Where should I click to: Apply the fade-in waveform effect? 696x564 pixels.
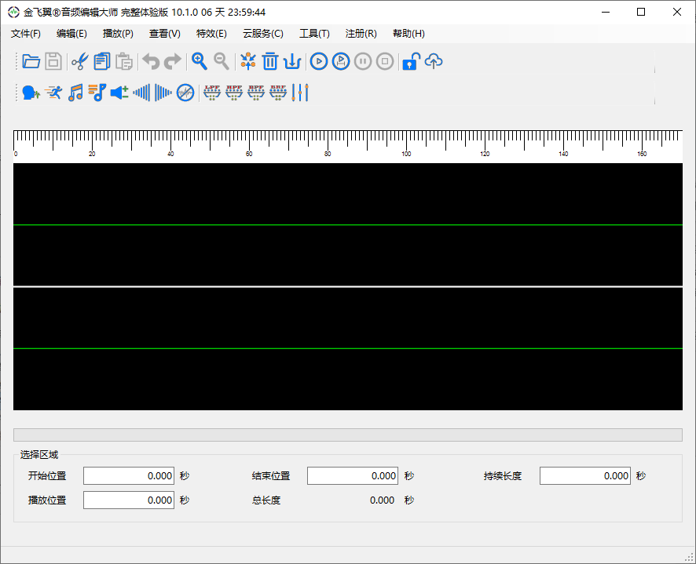click(141, 93)
